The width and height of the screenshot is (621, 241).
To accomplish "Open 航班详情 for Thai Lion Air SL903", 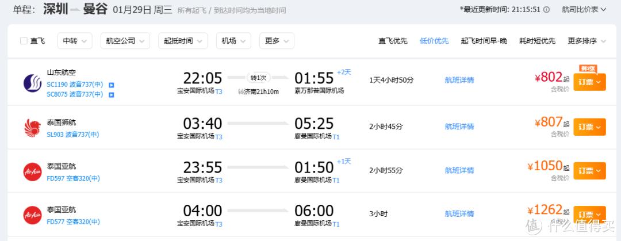I will coord(459,126).
